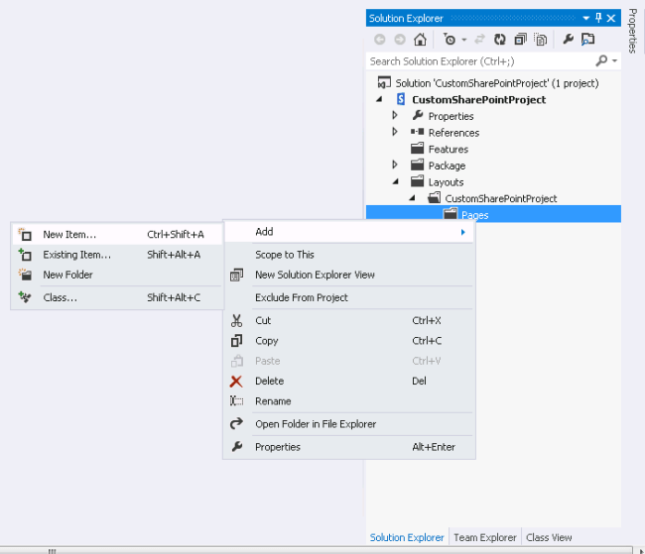645x554 pixels.
Task: Close the Solution Explorer panel
Action: tap(611, 18)
